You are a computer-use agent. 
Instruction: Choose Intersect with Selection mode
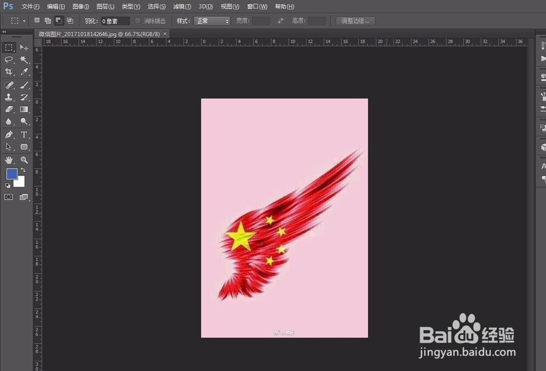70,21
